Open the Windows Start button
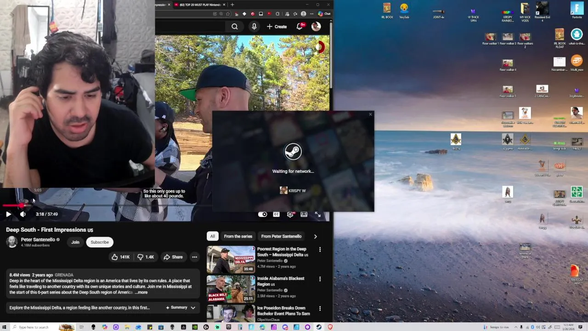This screenshot has height=331, width=588. (5, 327)
